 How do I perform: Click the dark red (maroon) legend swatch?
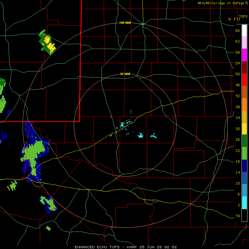(x=244, y=68)
